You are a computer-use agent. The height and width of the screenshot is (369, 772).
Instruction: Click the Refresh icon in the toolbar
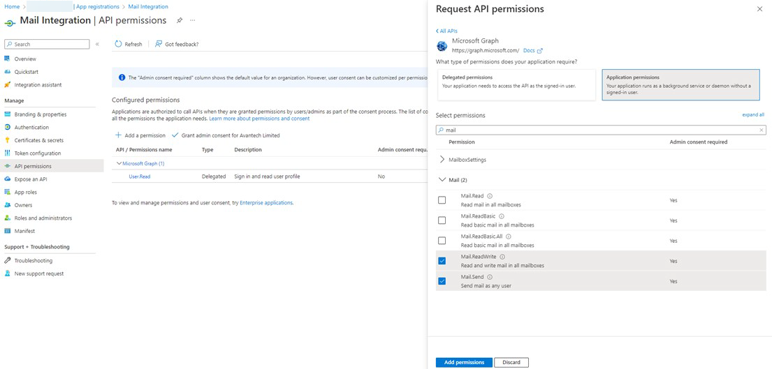coord(118,44)
